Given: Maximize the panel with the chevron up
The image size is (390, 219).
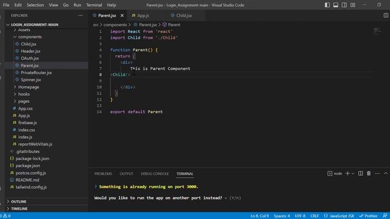Looking at the screenshot, I should point(386,173).
